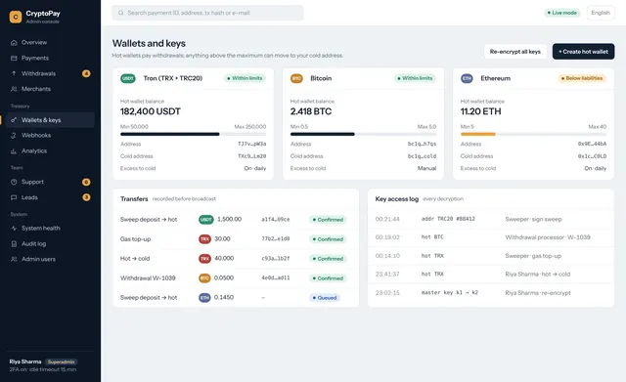Click the Admin users icon
This screenshot has width=626, height=382.
(x=14, y=259)
